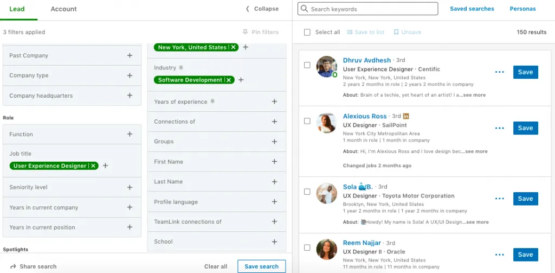Select the Sola B. result checkbox
The width and height of the screenshot is (555, 273).
click(307, 192)
